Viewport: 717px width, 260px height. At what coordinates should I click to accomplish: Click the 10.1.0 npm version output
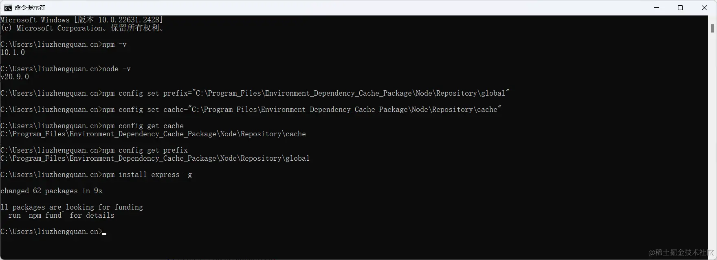[13, 52]
